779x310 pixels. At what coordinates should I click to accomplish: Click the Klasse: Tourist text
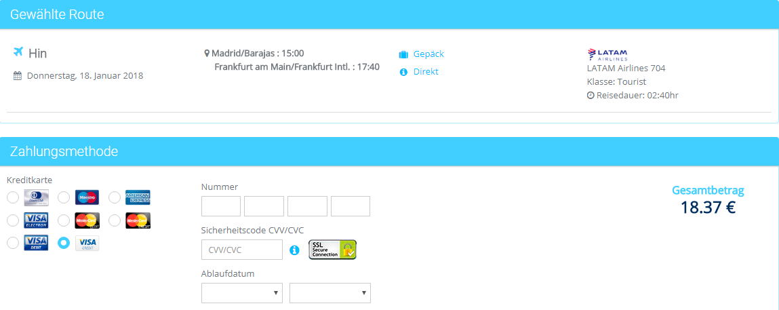(x=616, y=82)
